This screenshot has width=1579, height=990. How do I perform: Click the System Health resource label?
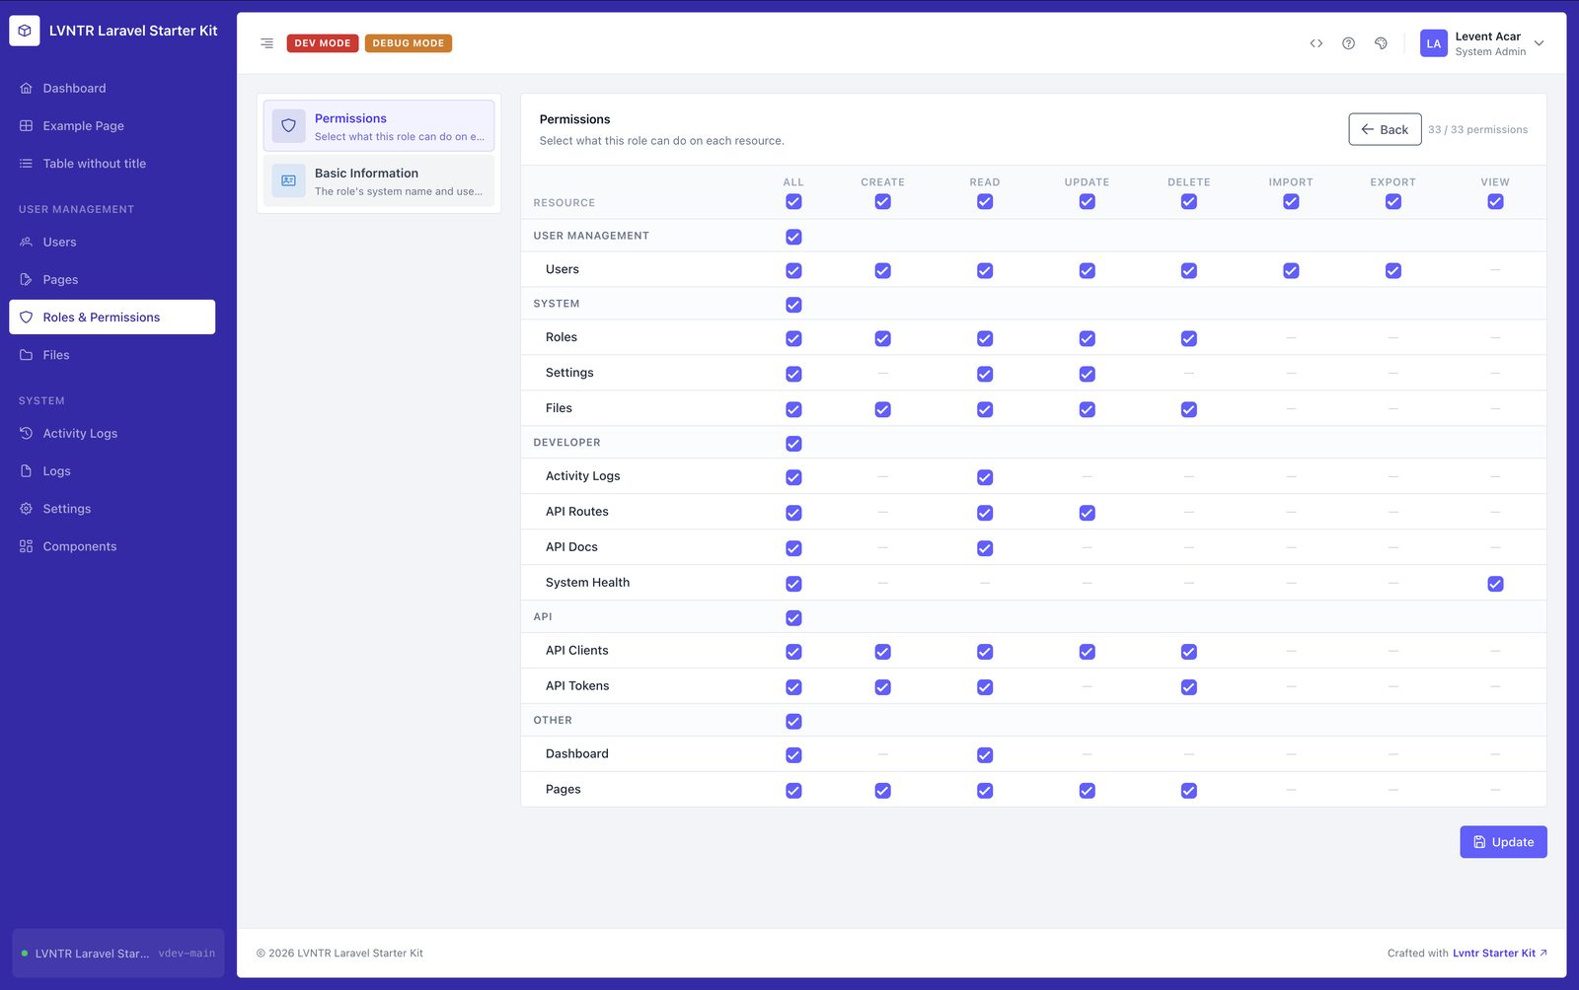click(x=587, y=583)
